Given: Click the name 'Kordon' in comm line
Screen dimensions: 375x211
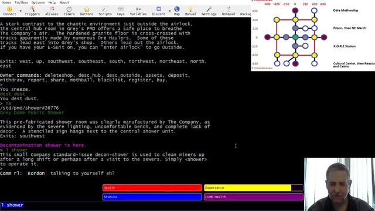Looking at the screenshot, I should 36,173.
